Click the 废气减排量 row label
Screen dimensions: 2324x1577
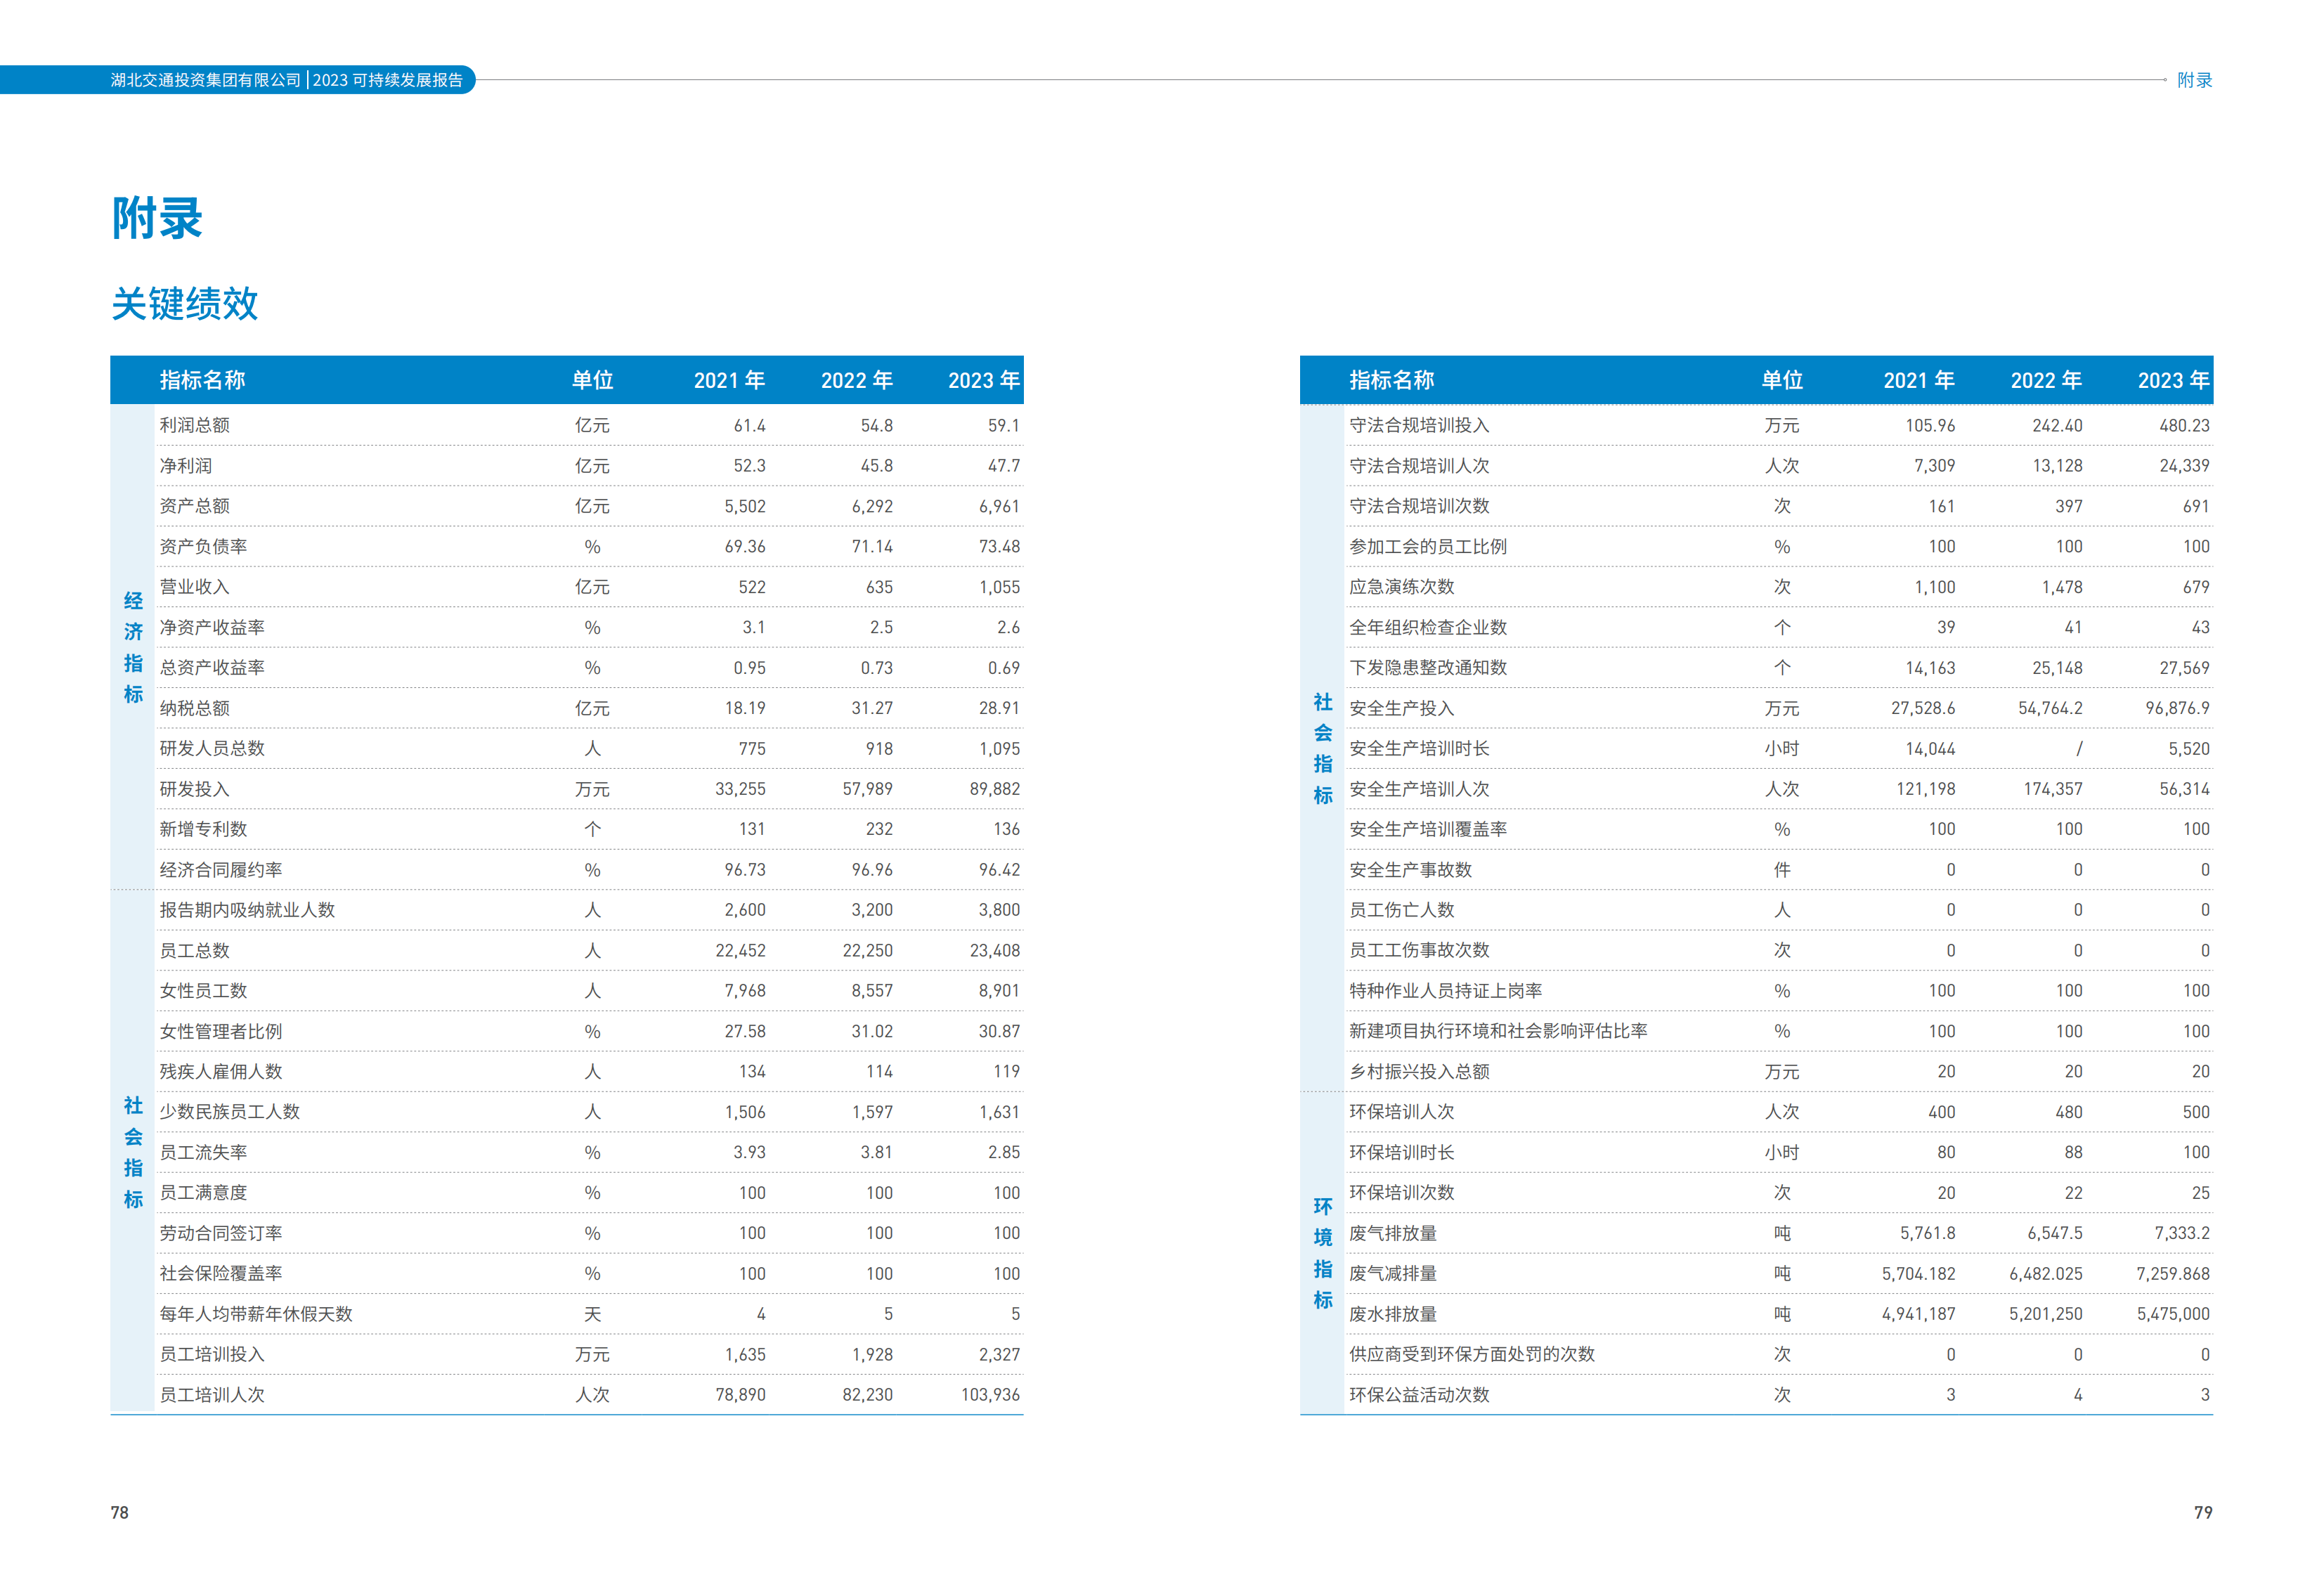pyautogui.click(x=1393, y=1273)
